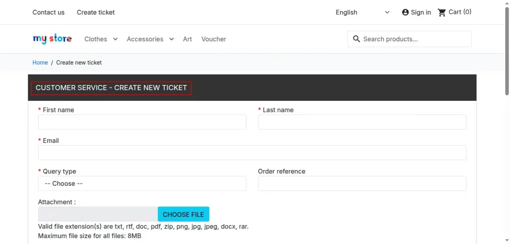
Task: Click the CHOOSE FILE button
Action: [184, 214]
